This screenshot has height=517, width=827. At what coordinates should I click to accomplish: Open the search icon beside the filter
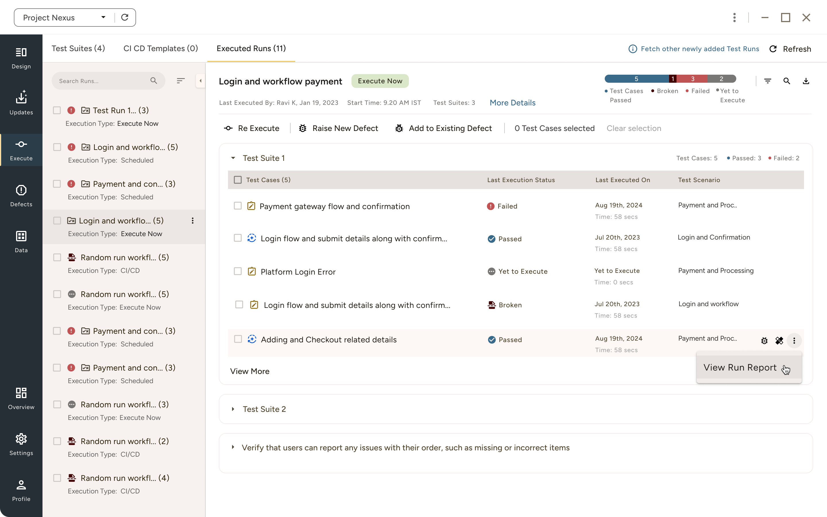click(x=787, y=81)
